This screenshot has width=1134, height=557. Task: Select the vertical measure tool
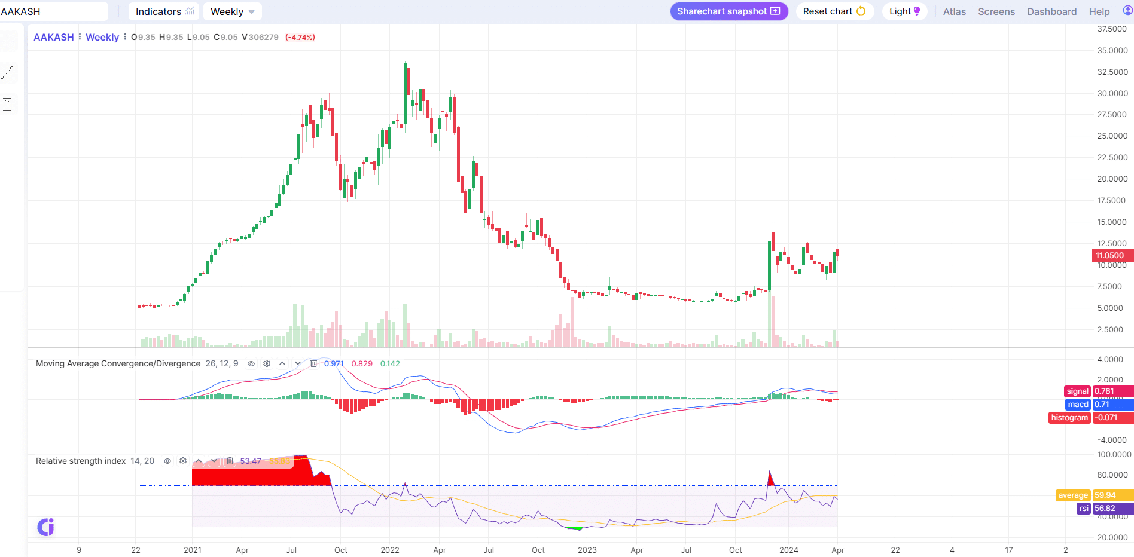tap(7, 105)
